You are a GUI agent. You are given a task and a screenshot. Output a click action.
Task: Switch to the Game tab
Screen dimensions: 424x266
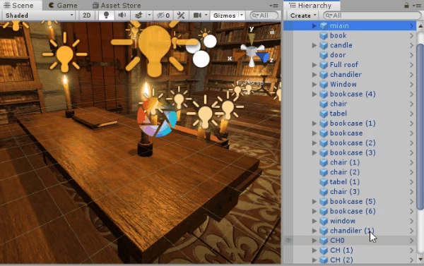[x=63, y=5]
